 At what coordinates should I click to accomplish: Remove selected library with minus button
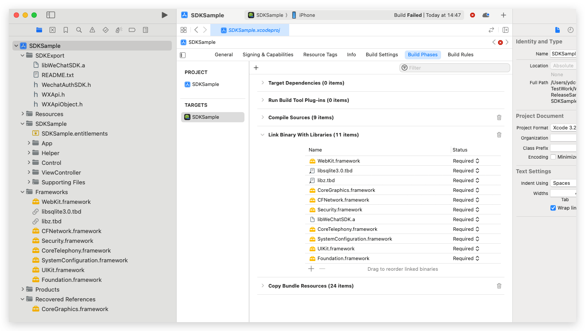(322, 269)
